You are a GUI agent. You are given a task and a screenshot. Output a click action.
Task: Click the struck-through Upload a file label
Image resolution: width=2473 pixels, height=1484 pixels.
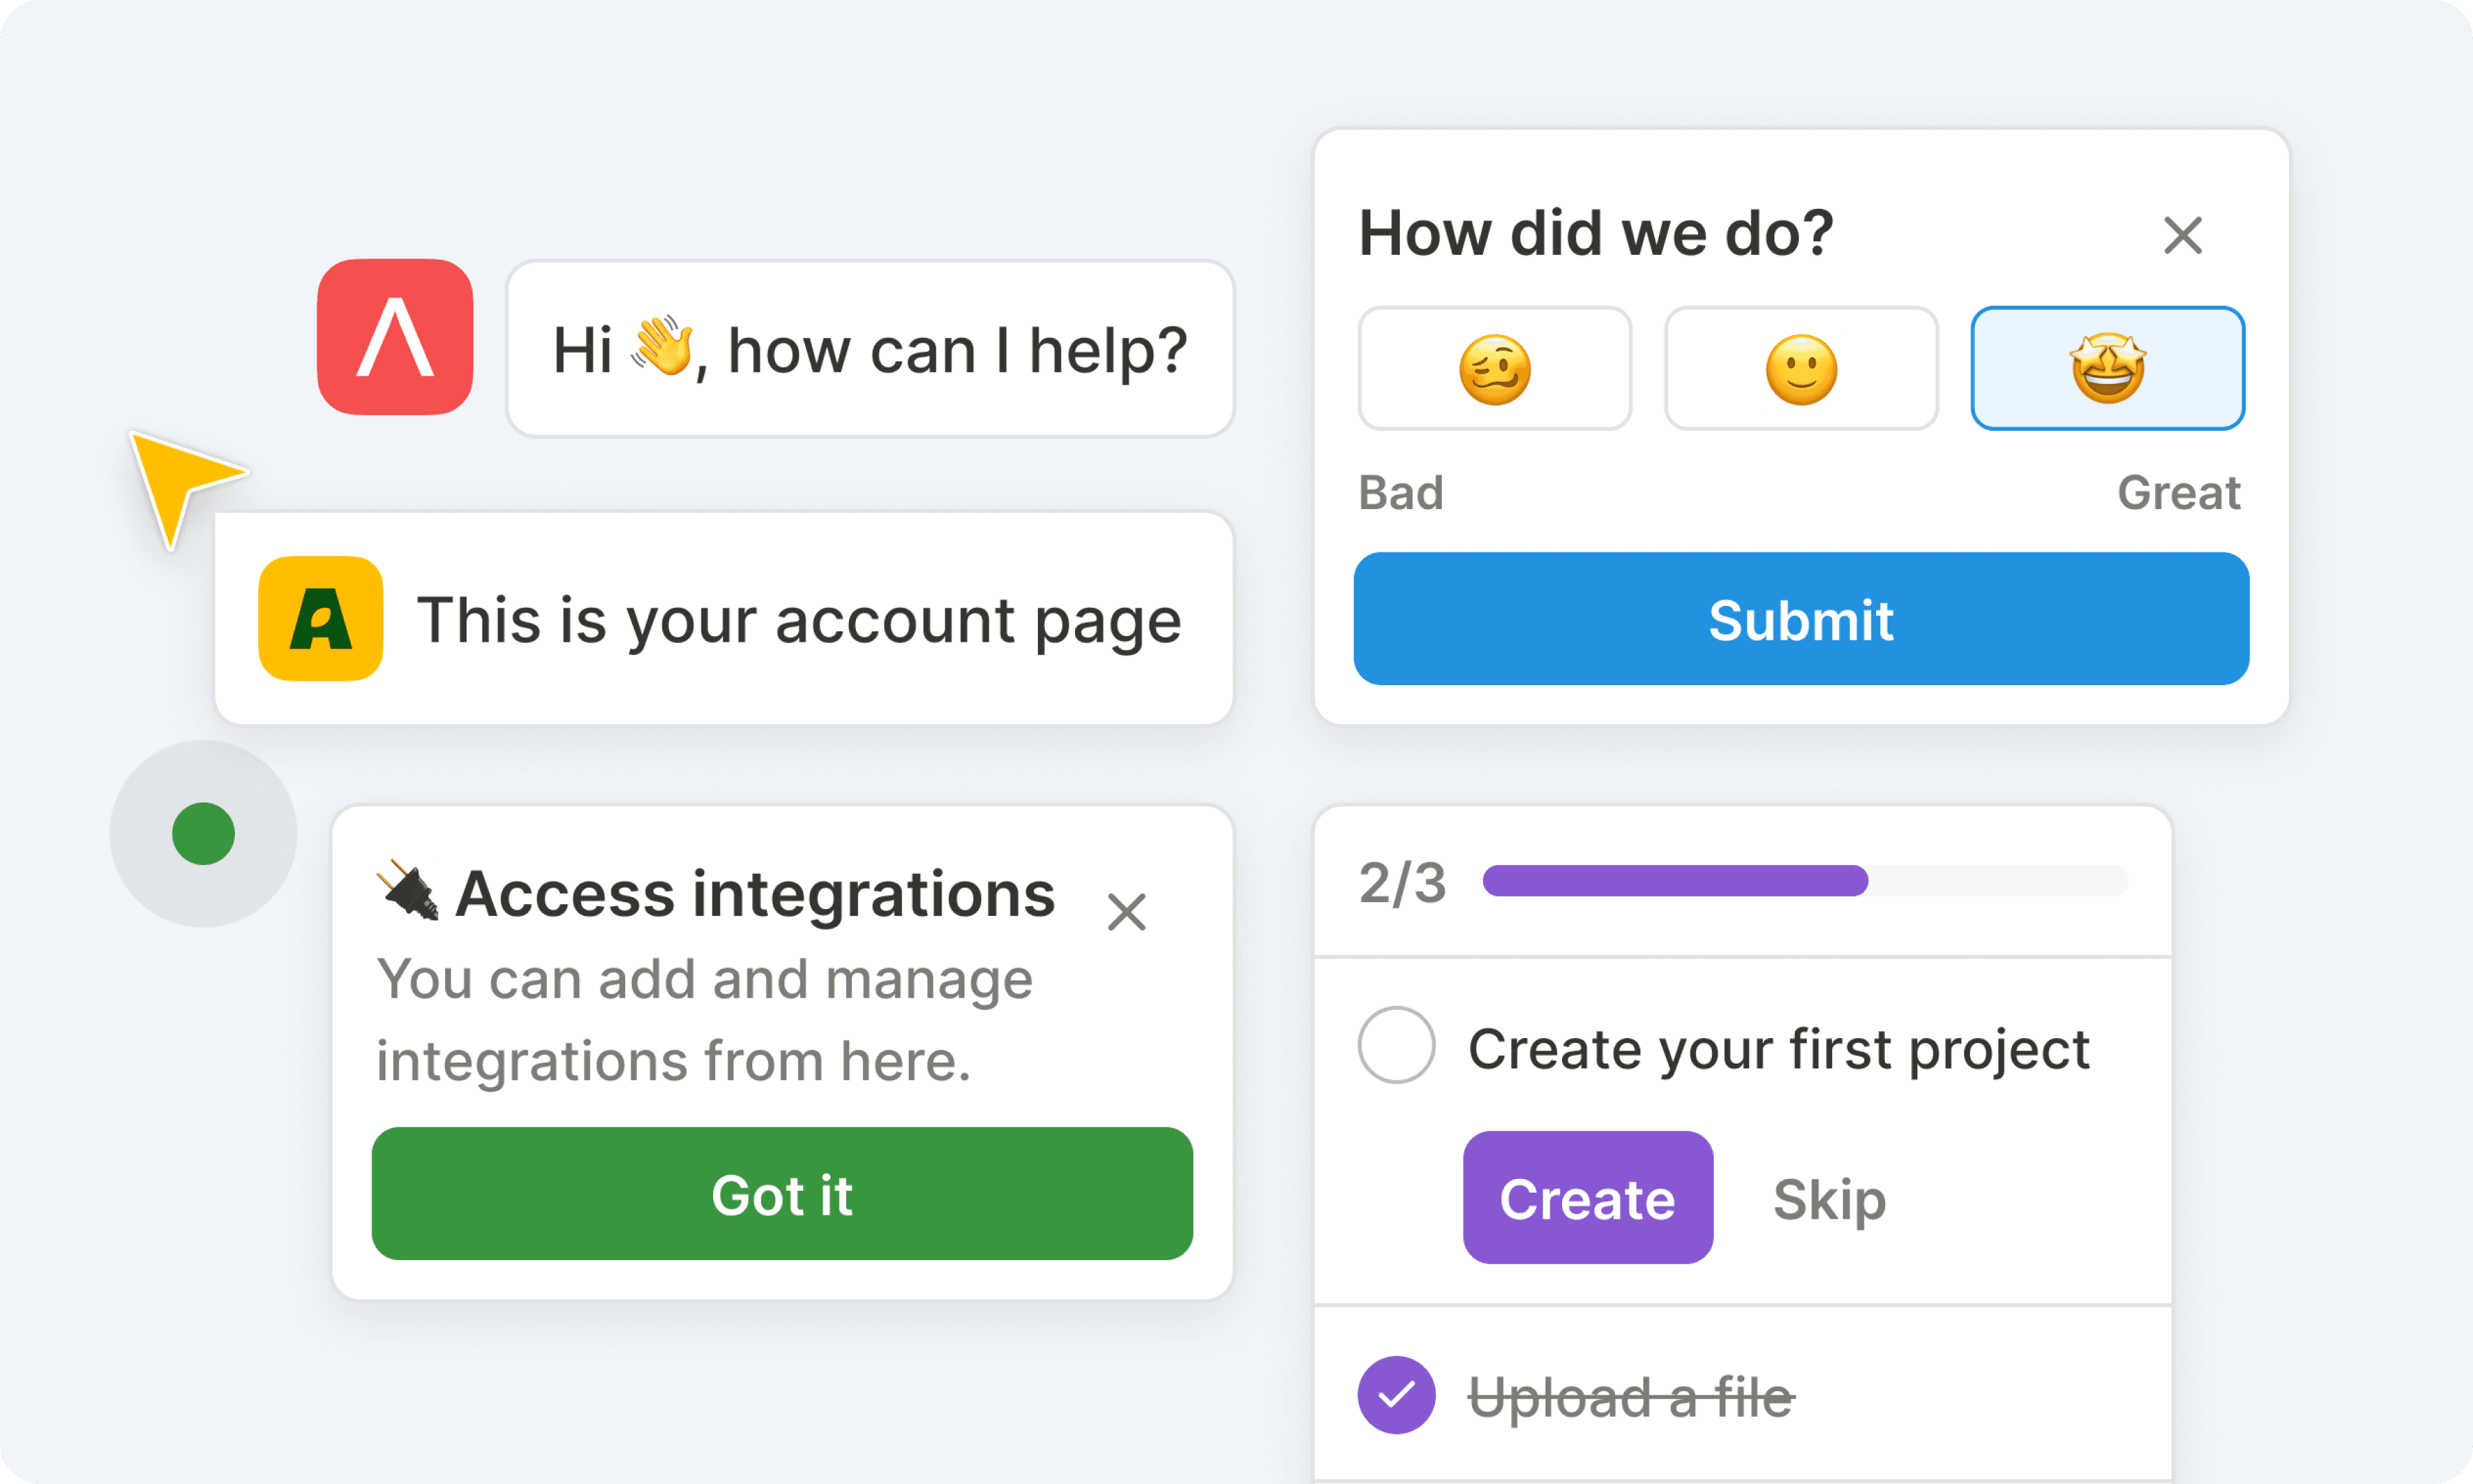coord(1630,1396)
